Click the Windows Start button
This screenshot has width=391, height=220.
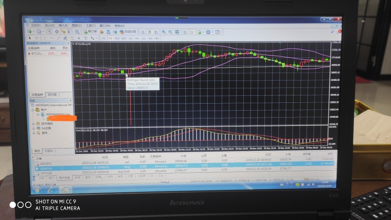click(37, 190)
